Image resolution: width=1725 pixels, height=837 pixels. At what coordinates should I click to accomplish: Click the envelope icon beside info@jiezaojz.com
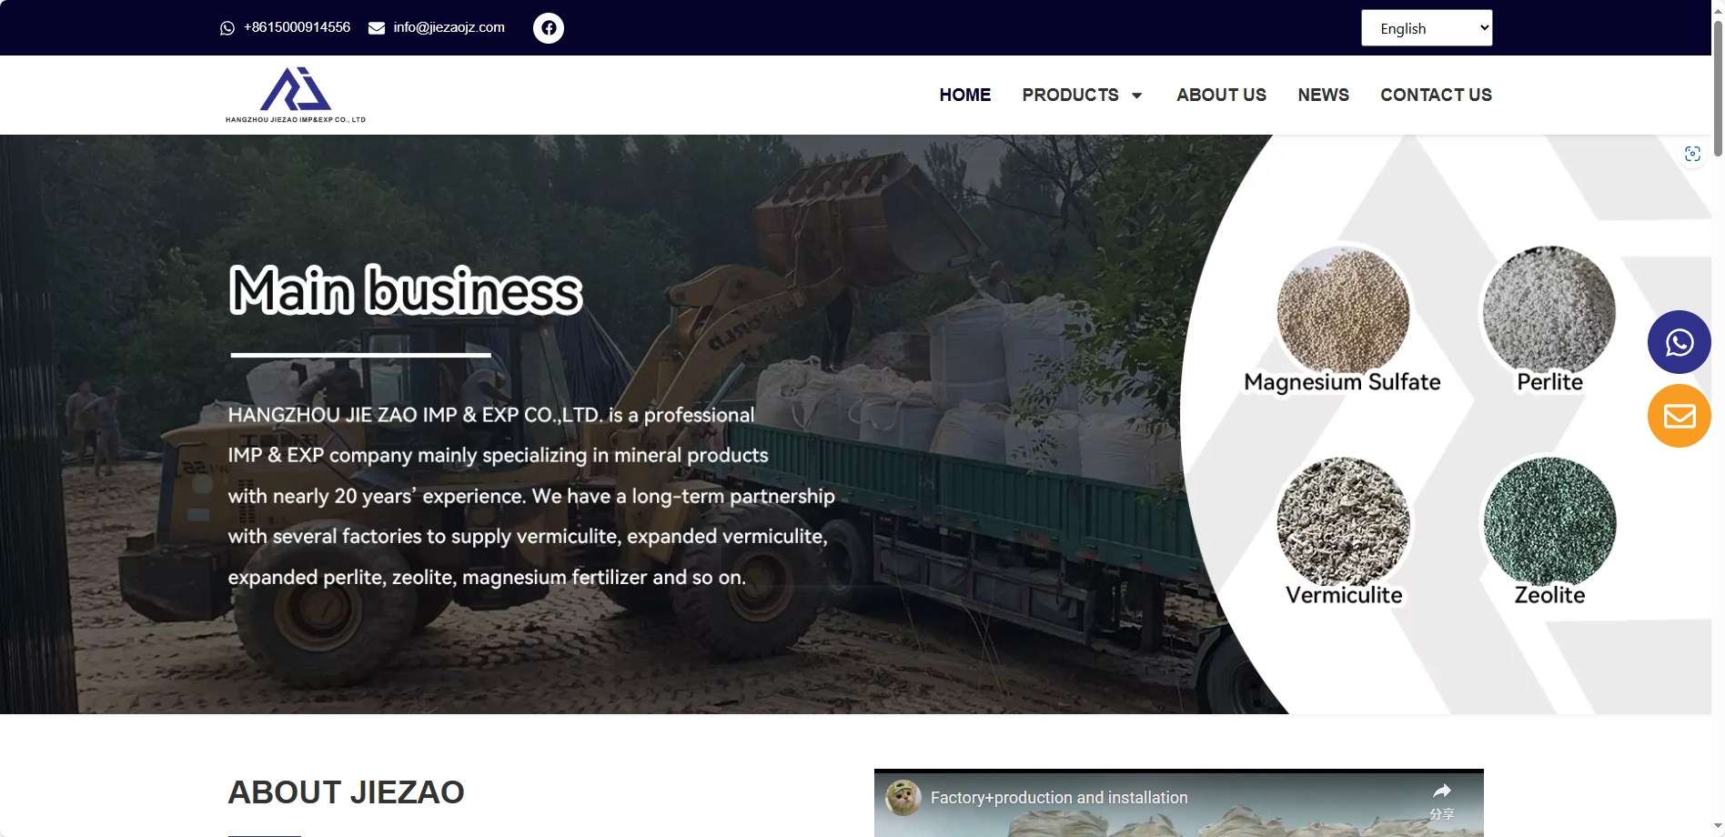click(x=377, y=28)
